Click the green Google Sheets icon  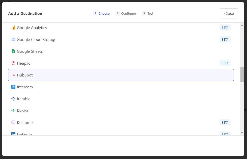coord(13,51)
